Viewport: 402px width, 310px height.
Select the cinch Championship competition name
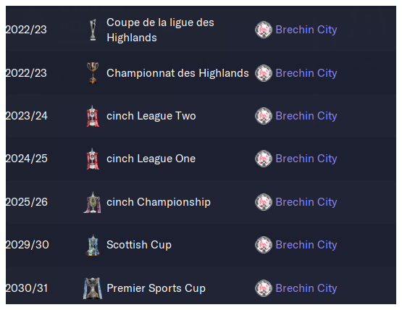(159, 202)
